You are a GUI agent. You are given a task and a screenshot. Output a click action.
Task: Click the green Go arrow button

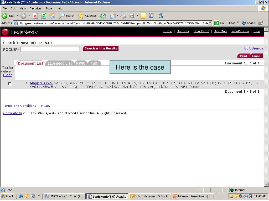pyautogui.click(x=217, y=23)
